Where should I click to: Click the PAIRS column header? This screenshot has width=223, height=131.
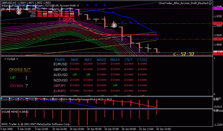coord(60,60)
